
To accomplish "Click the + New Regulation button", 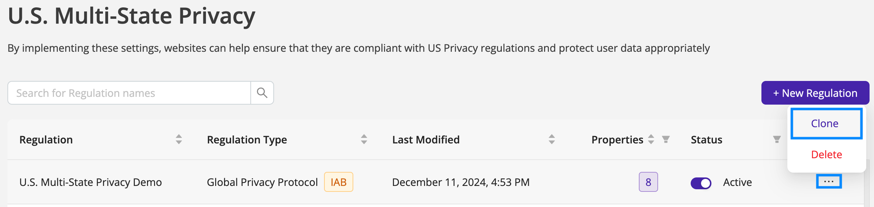I will tap(815, 93).
